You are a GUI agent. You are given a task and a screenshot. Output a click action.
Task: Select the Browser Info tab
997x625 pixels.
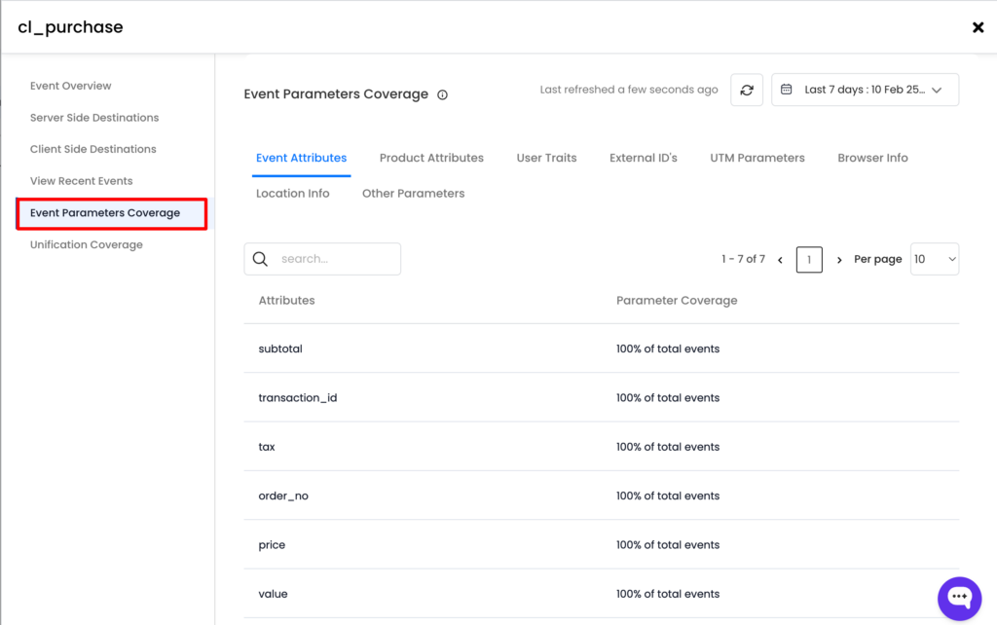tap(872, 158)
